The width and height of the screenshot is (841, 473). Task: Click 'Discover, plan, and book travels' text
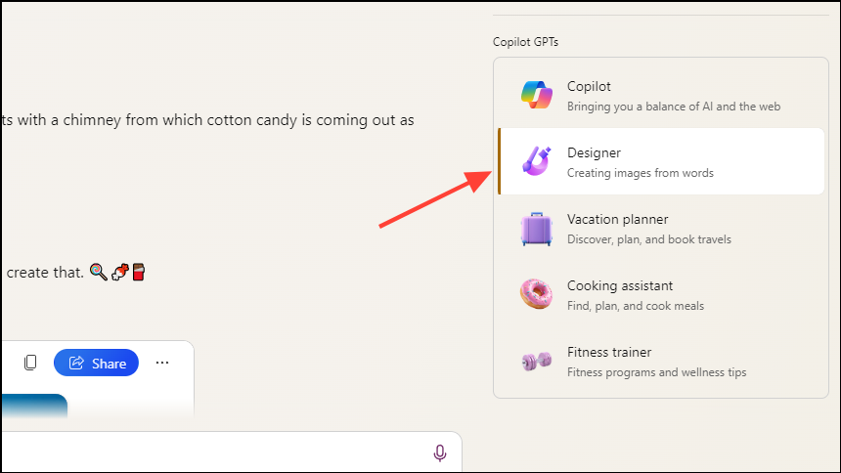[x=649, y=239]
